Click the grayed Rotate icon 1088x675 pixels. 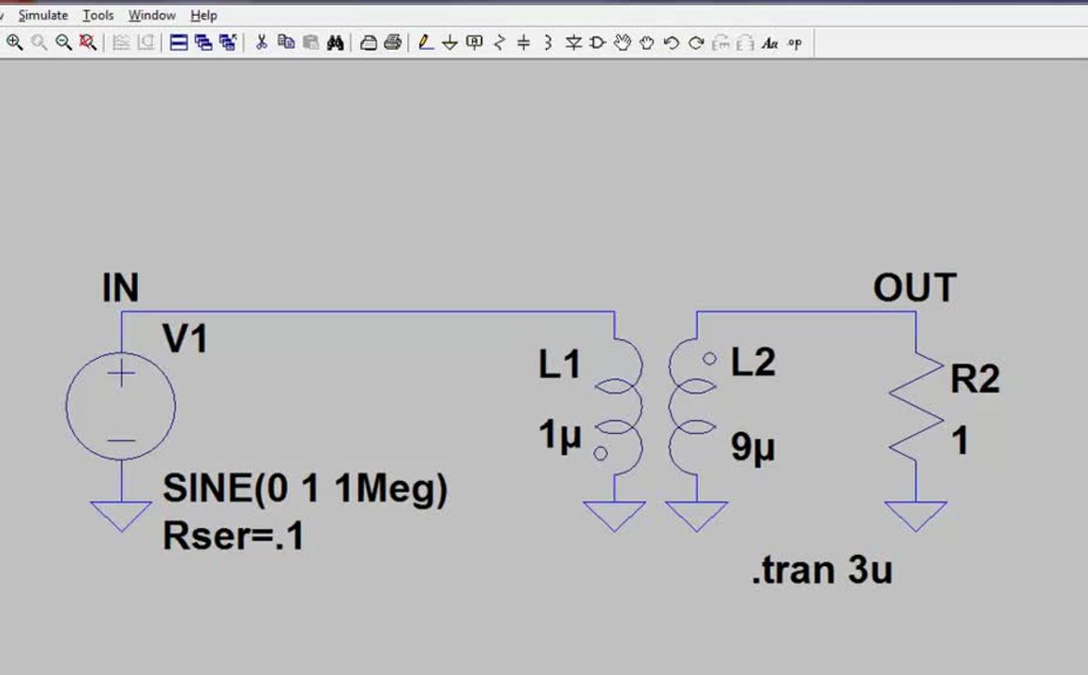click(721, 43)
